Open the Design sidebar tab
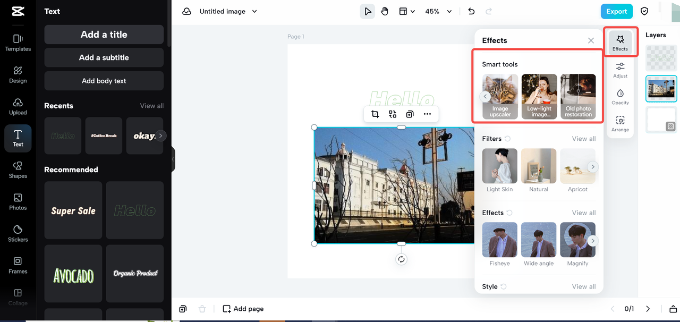 [18, 74]
